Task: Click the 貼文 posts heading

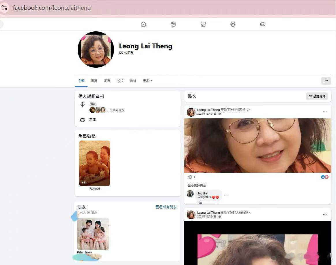Action: [192, 96]
